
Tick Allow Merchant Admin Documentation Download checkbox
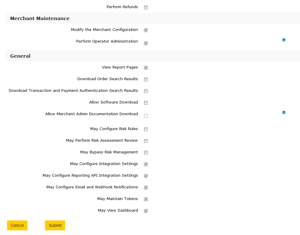click(146, 116)
